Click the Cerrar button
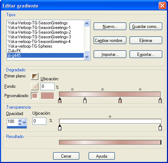168x163 pixels. 66,156
